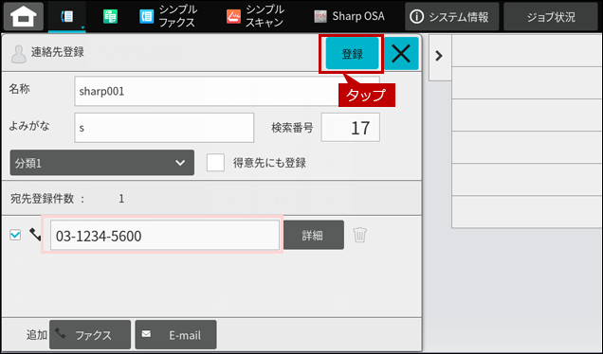Viewport: 603px width, 354px height.
Task: Delete the fax entry with trash icon
Action: tap(360, 235)
